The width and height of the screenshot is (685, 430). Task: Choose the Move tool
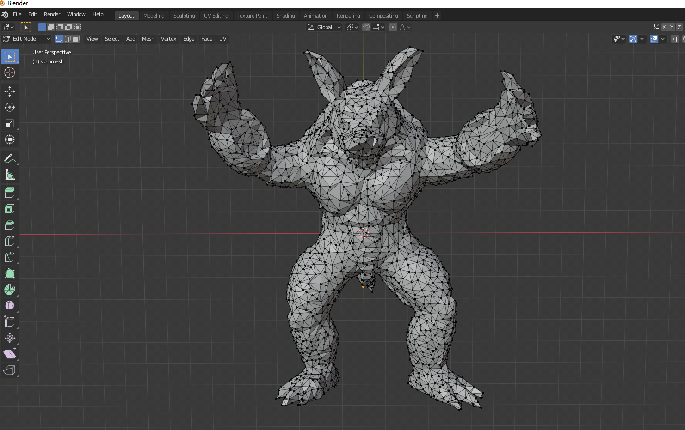[x=10, y=91]
